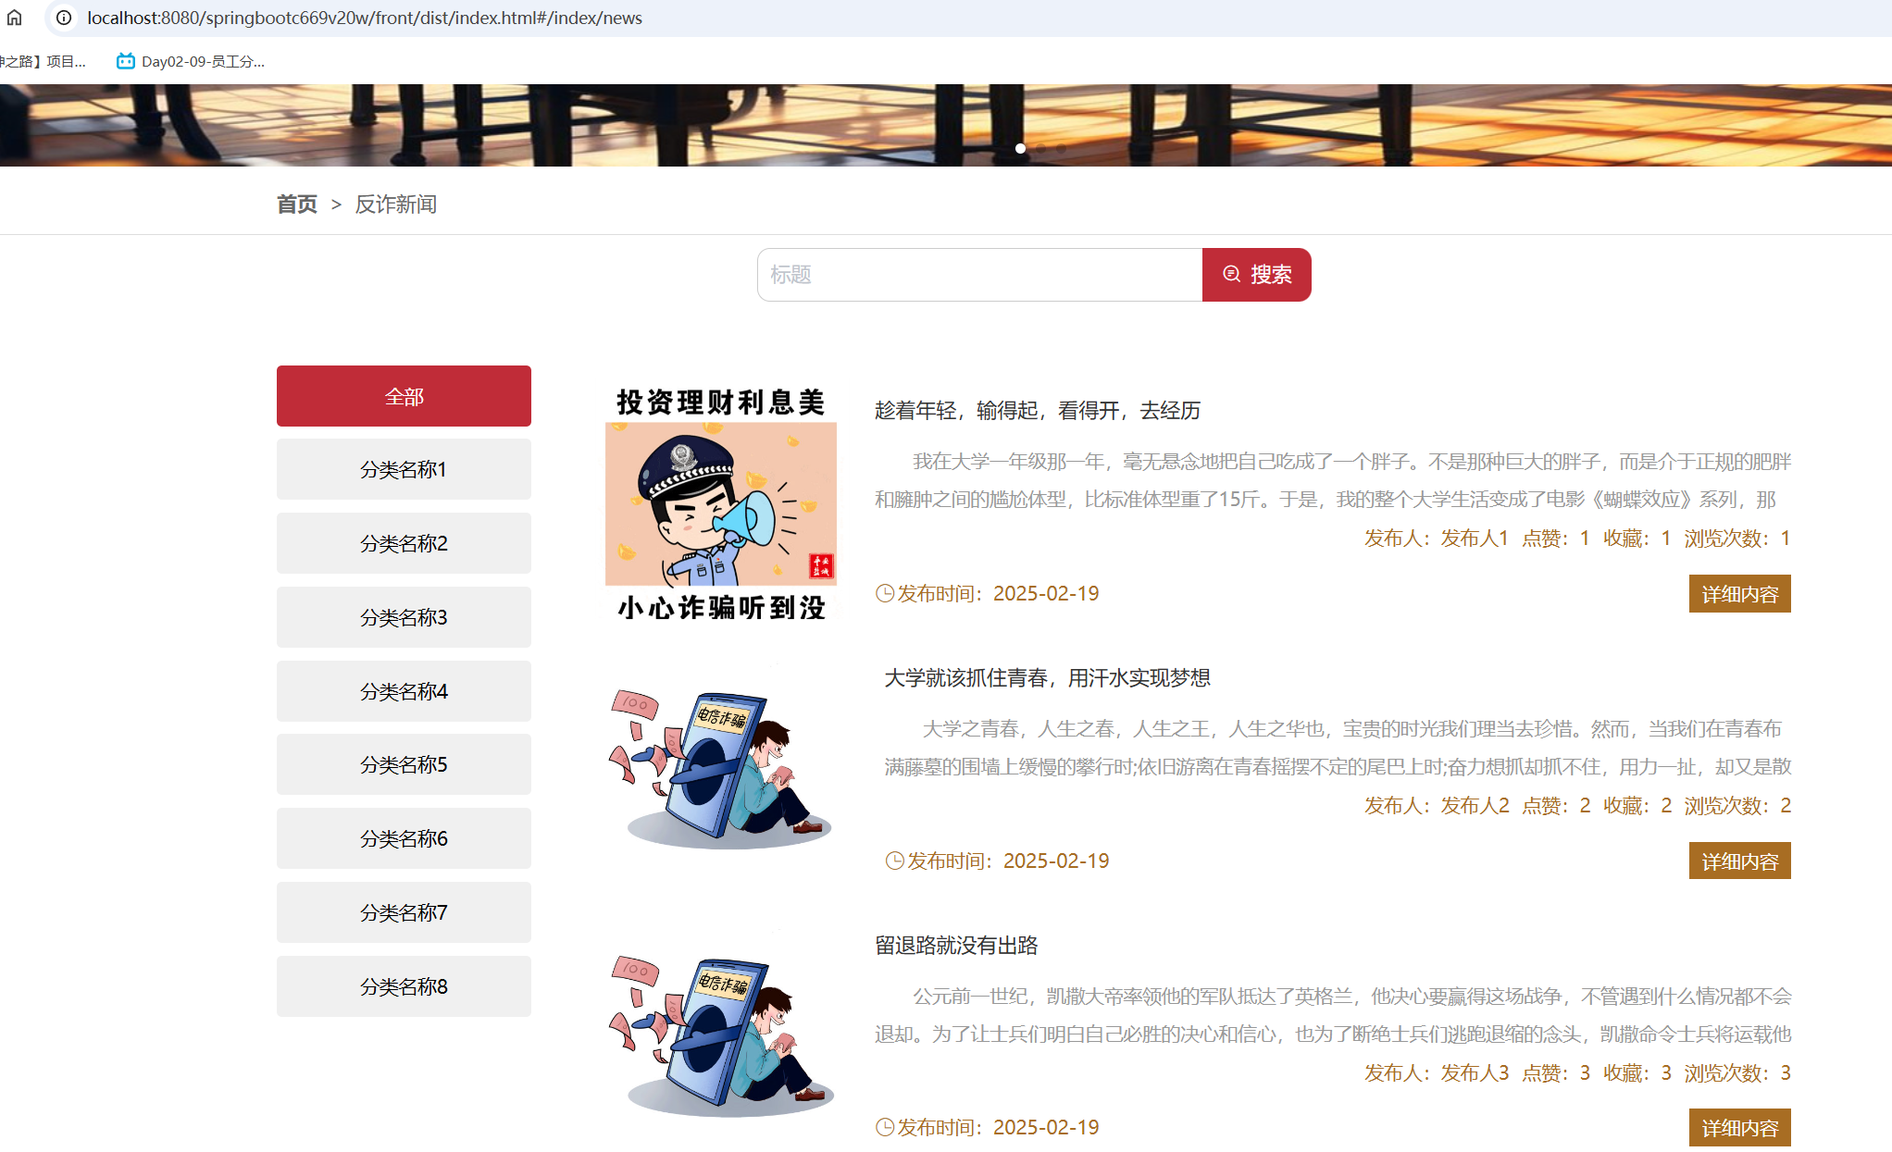Click the browser home icon

15,18
